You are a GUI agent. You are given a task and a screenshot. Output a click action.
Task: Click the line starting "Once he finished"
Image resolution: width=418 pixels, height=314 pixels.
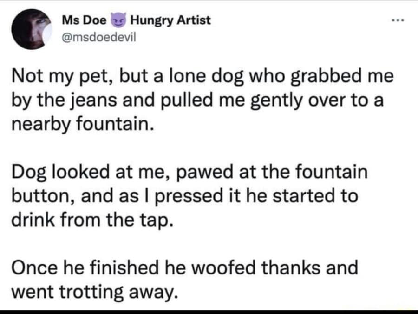coord(184,267)
